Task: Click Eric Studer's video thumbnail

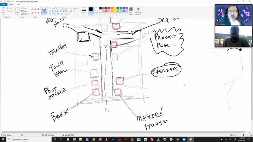Action: coord(234,15)
